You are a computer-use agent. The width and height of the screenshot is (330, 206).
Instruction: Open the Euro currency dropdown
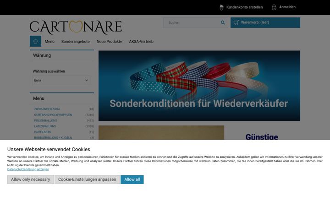pos(62,80)
